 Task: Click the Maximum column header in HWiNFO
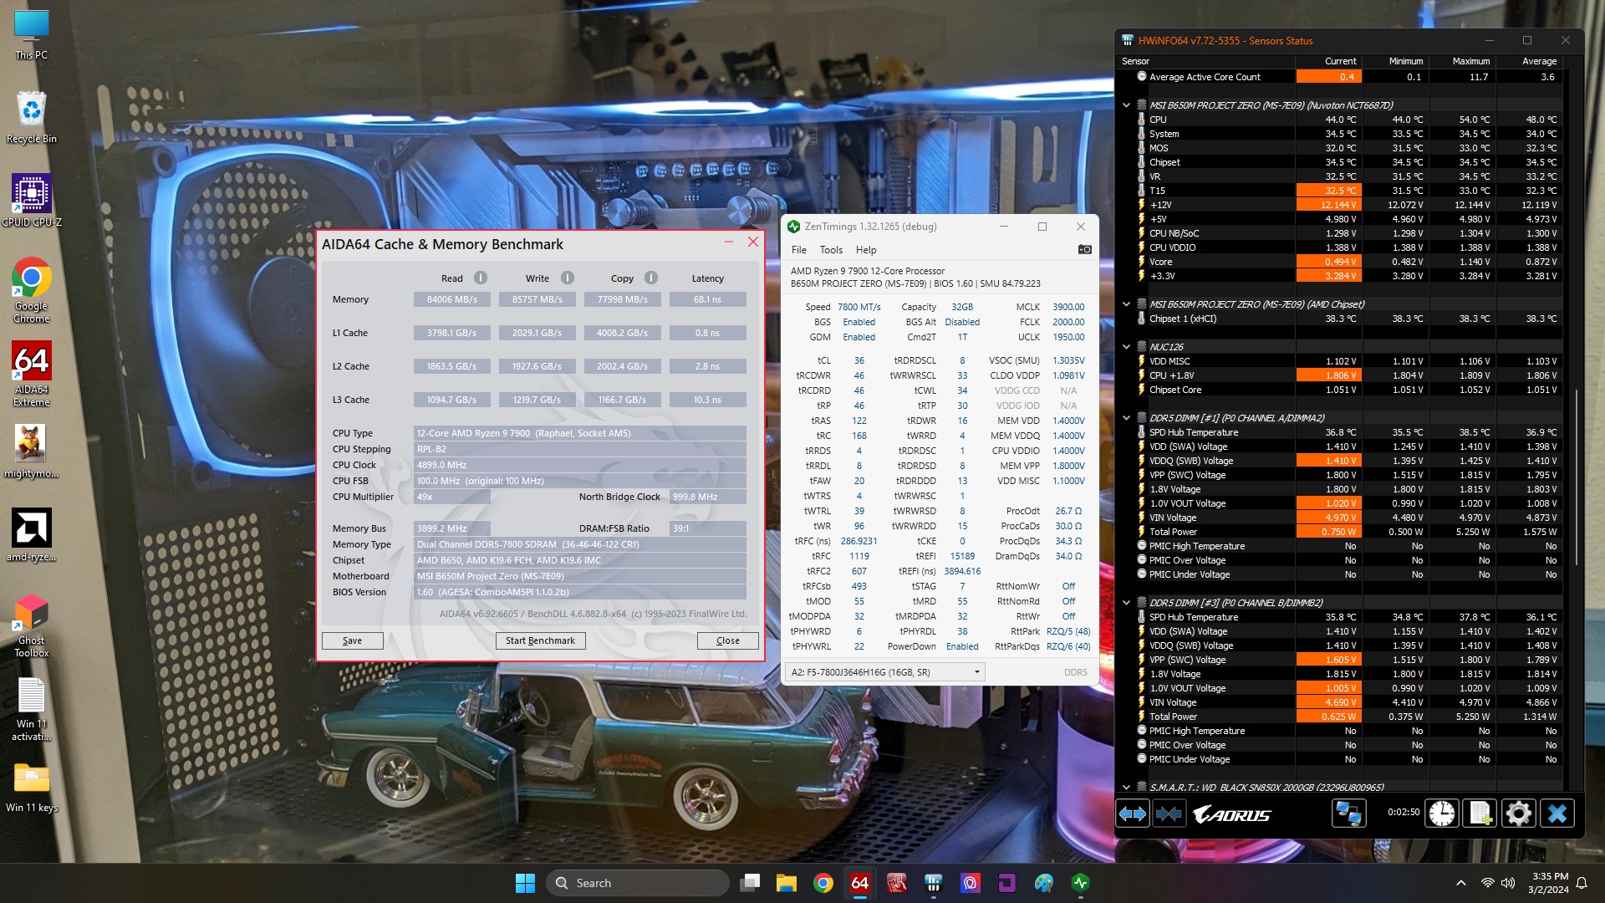[x=1463, y=61]
